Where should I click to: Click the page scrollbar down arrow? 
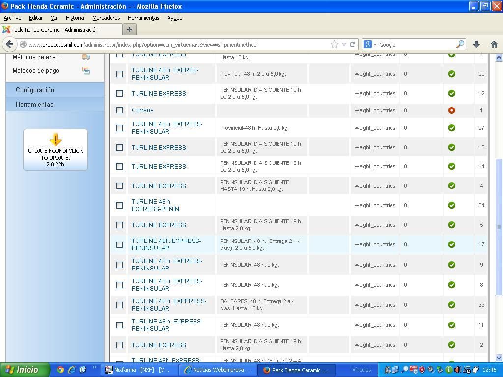click(x=499, y=358)
